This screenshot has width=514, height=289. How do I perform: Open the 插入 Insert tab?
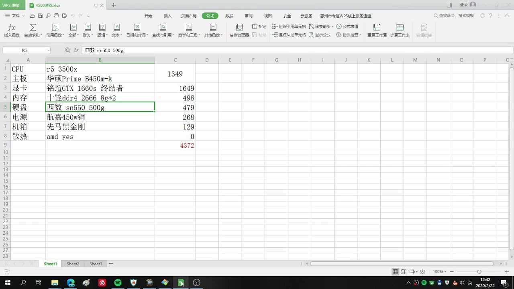pos(167,16)
